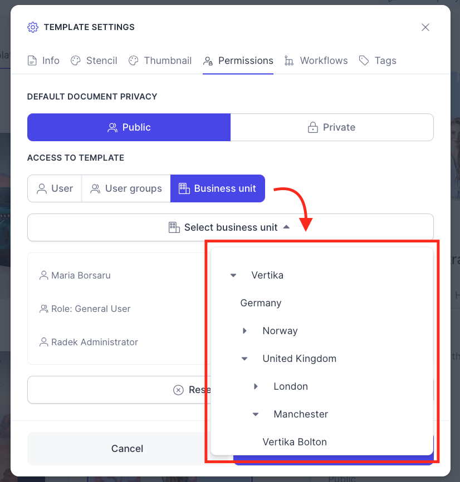The height and width of the screenshot is (482, 460).
Task: Switch access type to User groups
Action: [x=126, y=188]
